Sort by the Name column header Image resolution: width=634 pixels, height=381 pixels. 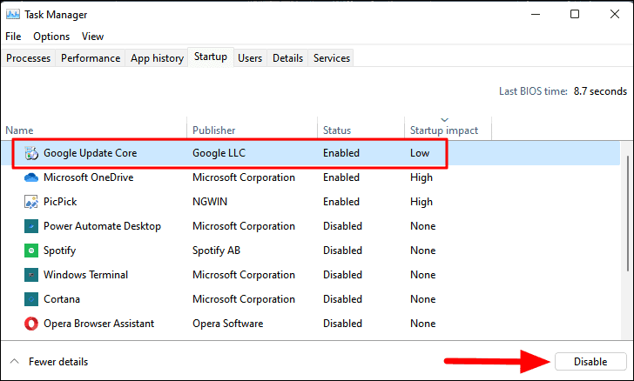pyautogui.click(x=19, y=130)
